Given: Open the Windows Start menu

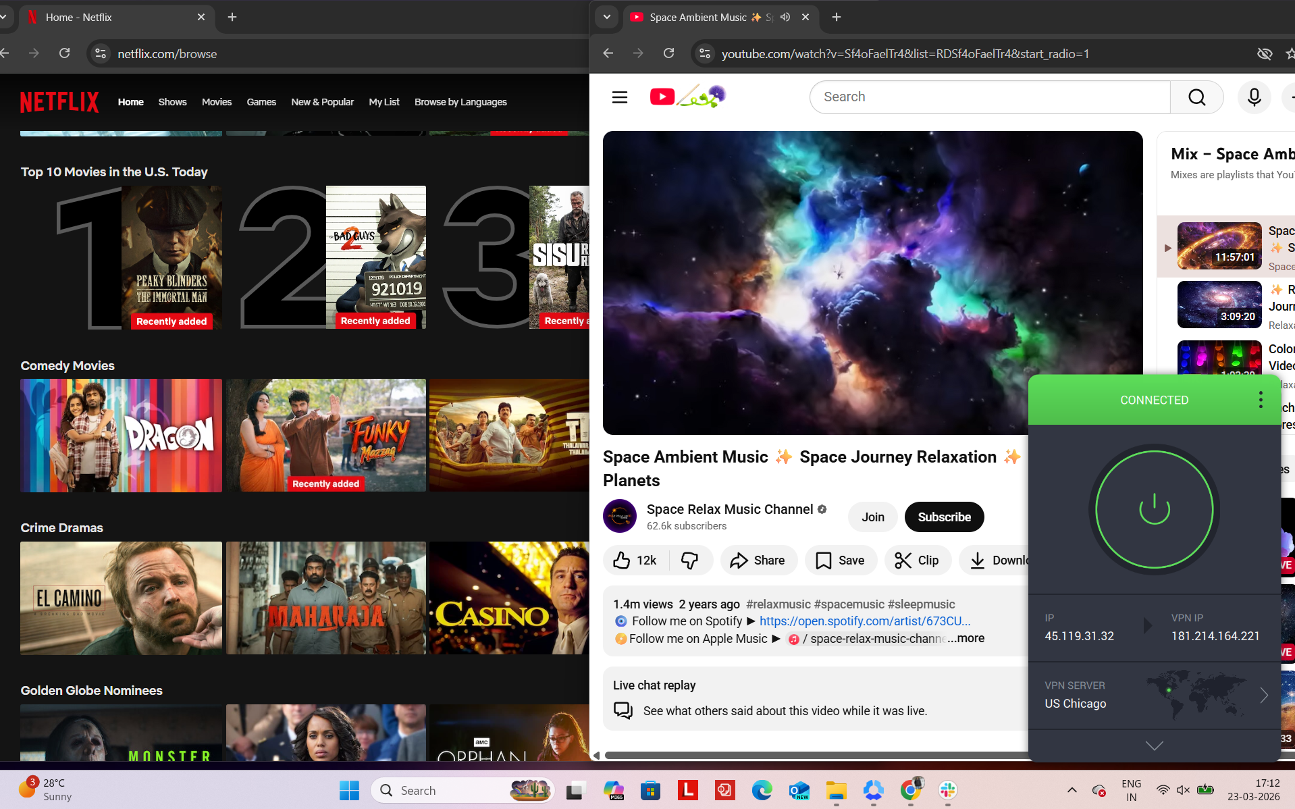Looking at the screenshot, I should (349, 790).
